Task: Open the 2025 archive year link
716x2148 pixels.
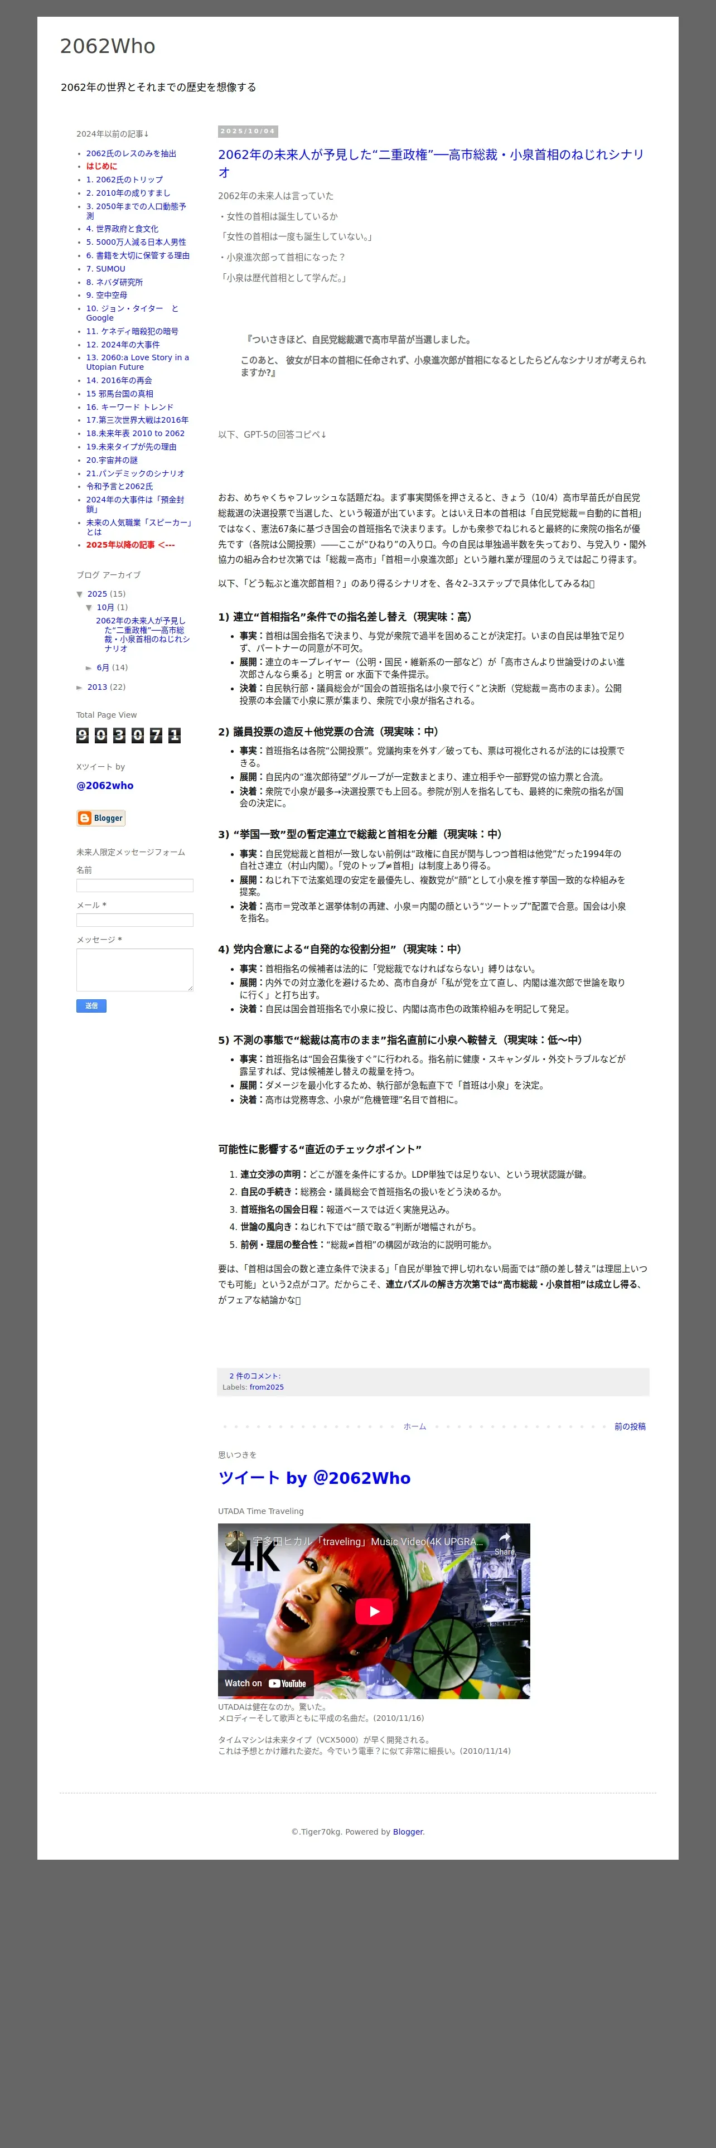Action: (98, 594)
